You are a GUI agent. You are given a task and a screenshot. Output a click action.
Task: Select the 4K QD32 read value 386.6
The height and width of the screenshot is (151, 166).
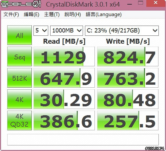click(64, 120)
